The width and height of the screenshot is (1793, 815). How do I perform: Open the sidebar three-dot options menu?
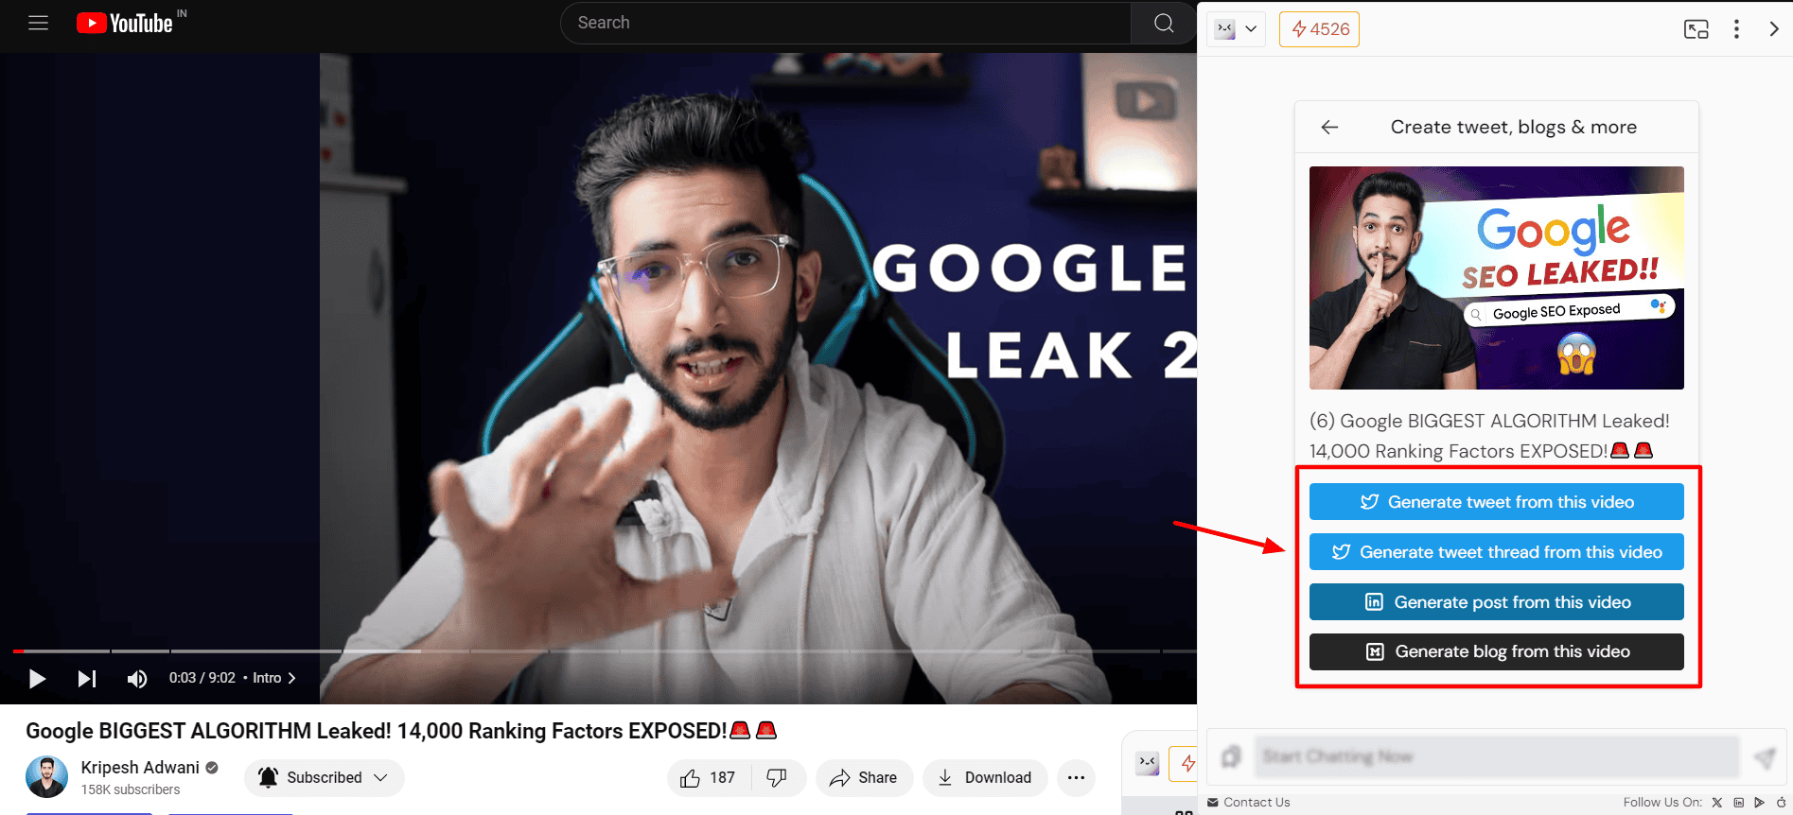click(1736, 29)
